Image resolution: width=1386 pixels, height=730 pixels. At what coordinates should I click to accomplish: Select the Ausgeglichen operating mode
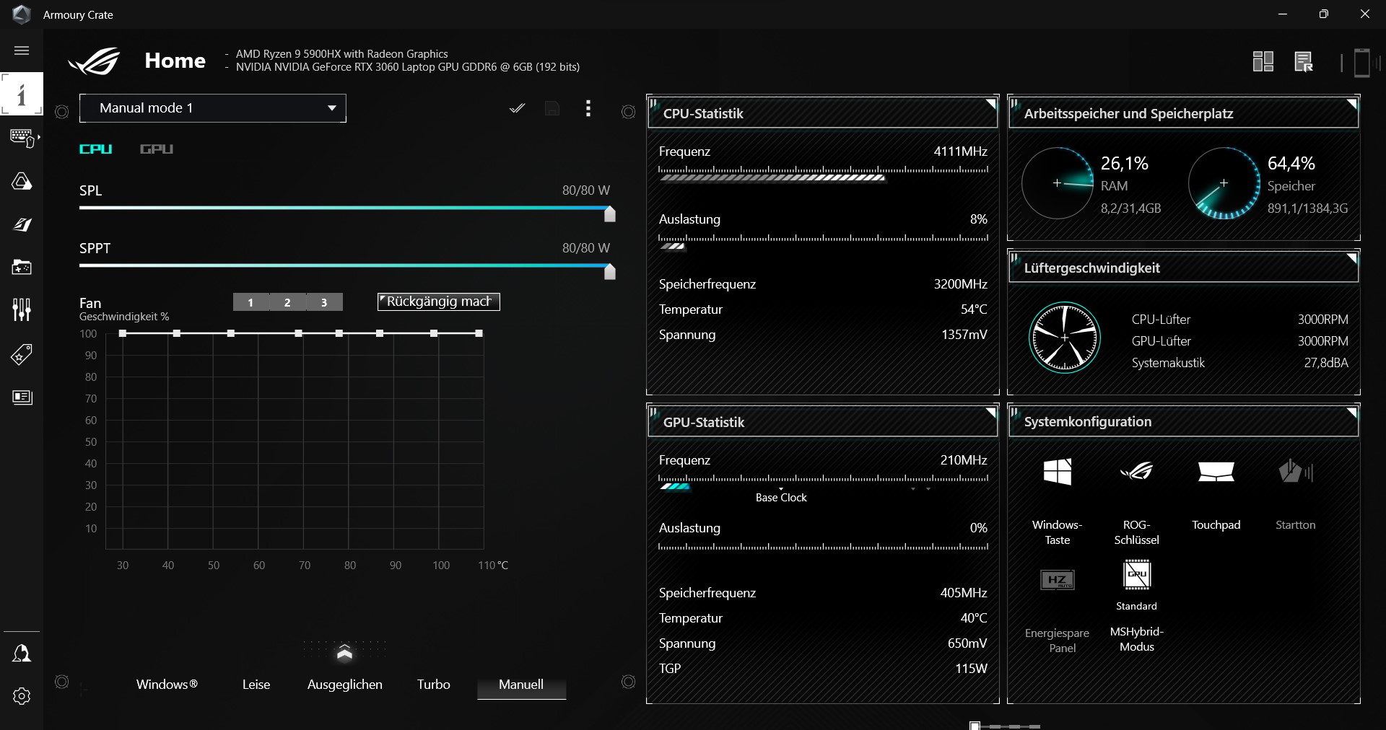coord(345,685)
